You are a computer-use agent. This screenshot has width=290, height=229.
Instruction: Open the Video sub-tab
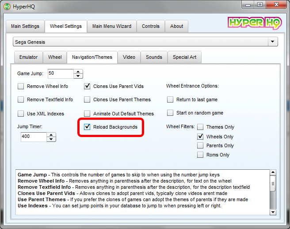click(x=129, y=57)
